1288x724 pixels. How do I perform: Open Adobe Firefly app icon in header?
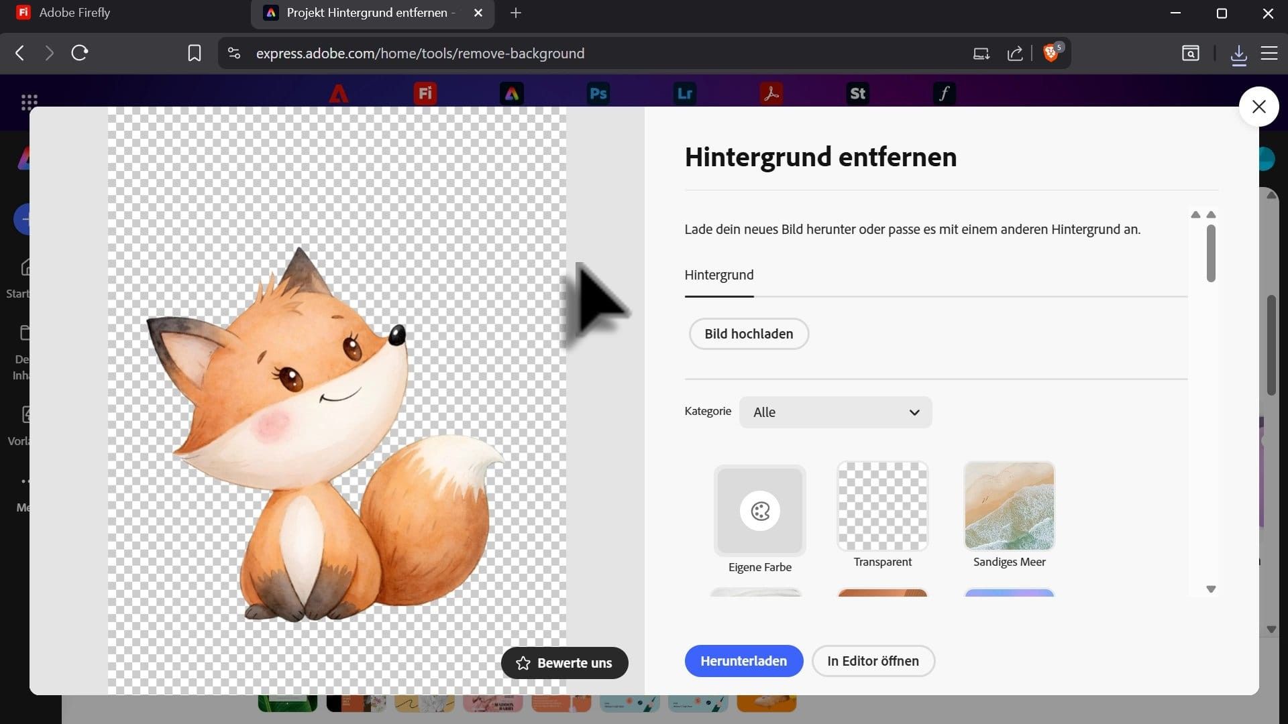(x=425, y=93)
